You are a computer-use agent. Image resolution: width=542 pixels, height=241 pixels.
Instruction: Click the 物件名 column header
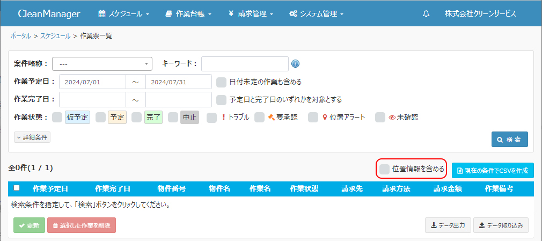click(219, 189)
